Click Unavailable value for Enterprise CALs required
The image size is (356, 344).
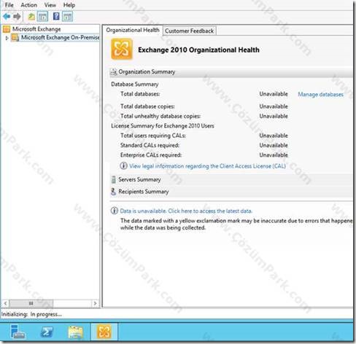[x=274, y=155]
